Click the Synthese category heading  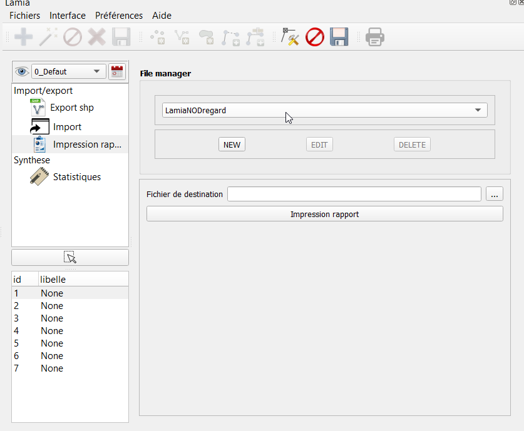[x=32, y=160]
